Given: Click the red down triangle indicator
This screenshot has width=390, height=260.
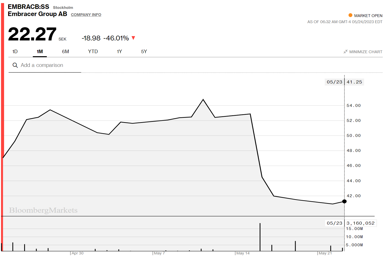Looking at the screenshot, I should (x=133, y=38).
